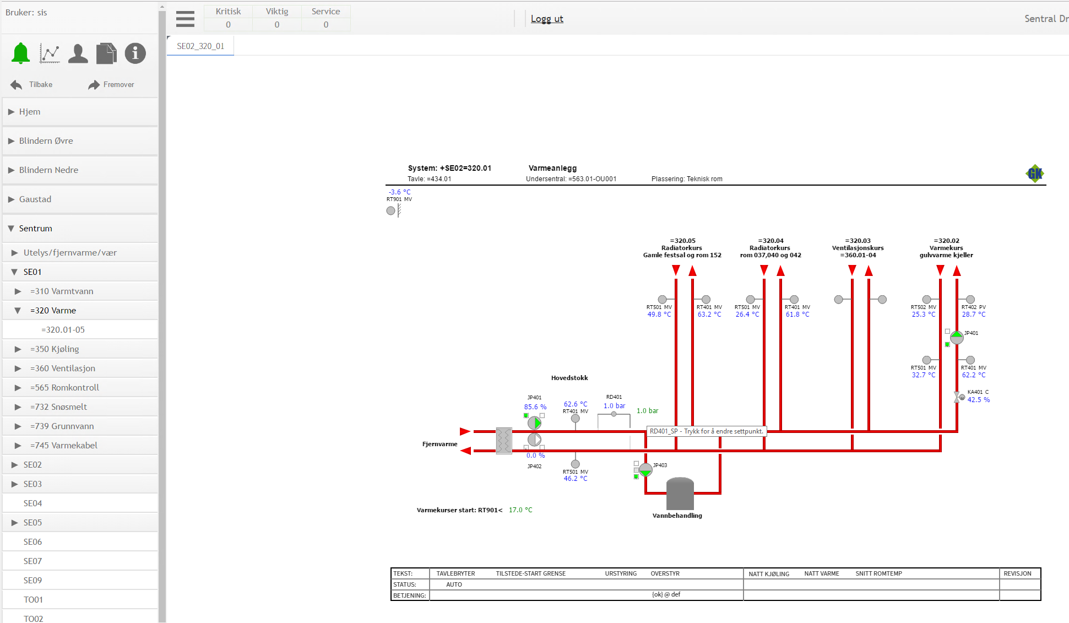Toggle the green status box beside JP401 Hovedstokk pump
Image resolution: width=1069 pixels, height=623 pixels.
526,416
